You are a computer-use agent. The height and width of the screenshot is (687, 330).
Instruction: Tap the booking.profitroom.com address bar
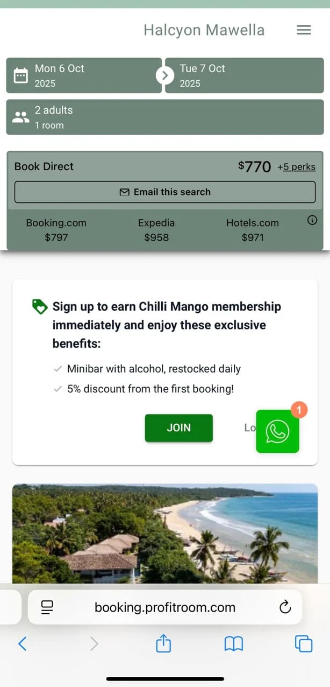pyautogui.click(x=165, y=607)
